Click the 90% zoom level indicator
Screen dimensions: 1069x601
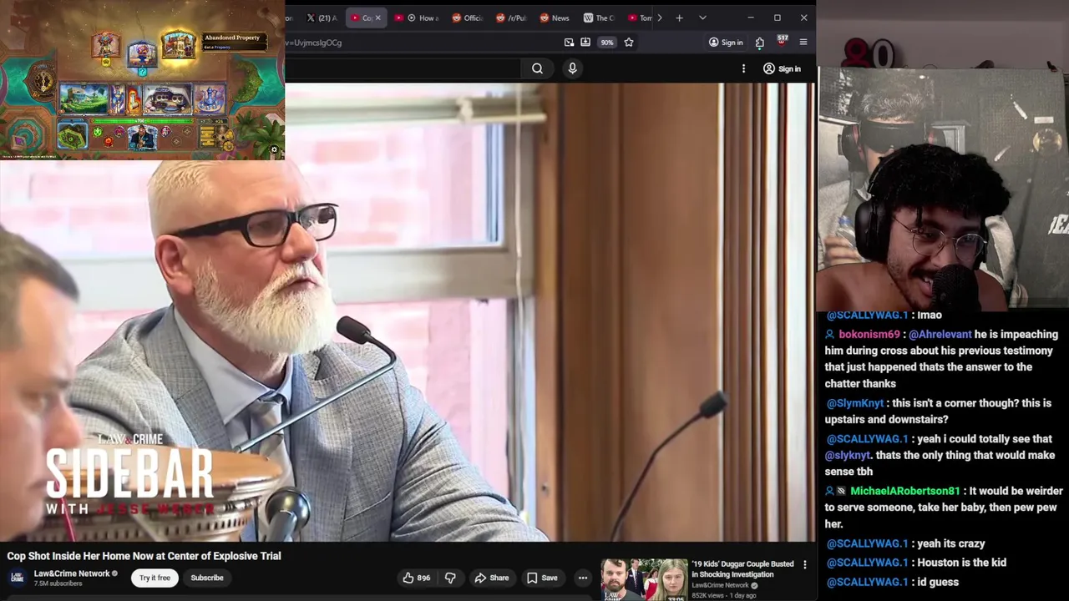pyautogui.click(x=607, y=43)
